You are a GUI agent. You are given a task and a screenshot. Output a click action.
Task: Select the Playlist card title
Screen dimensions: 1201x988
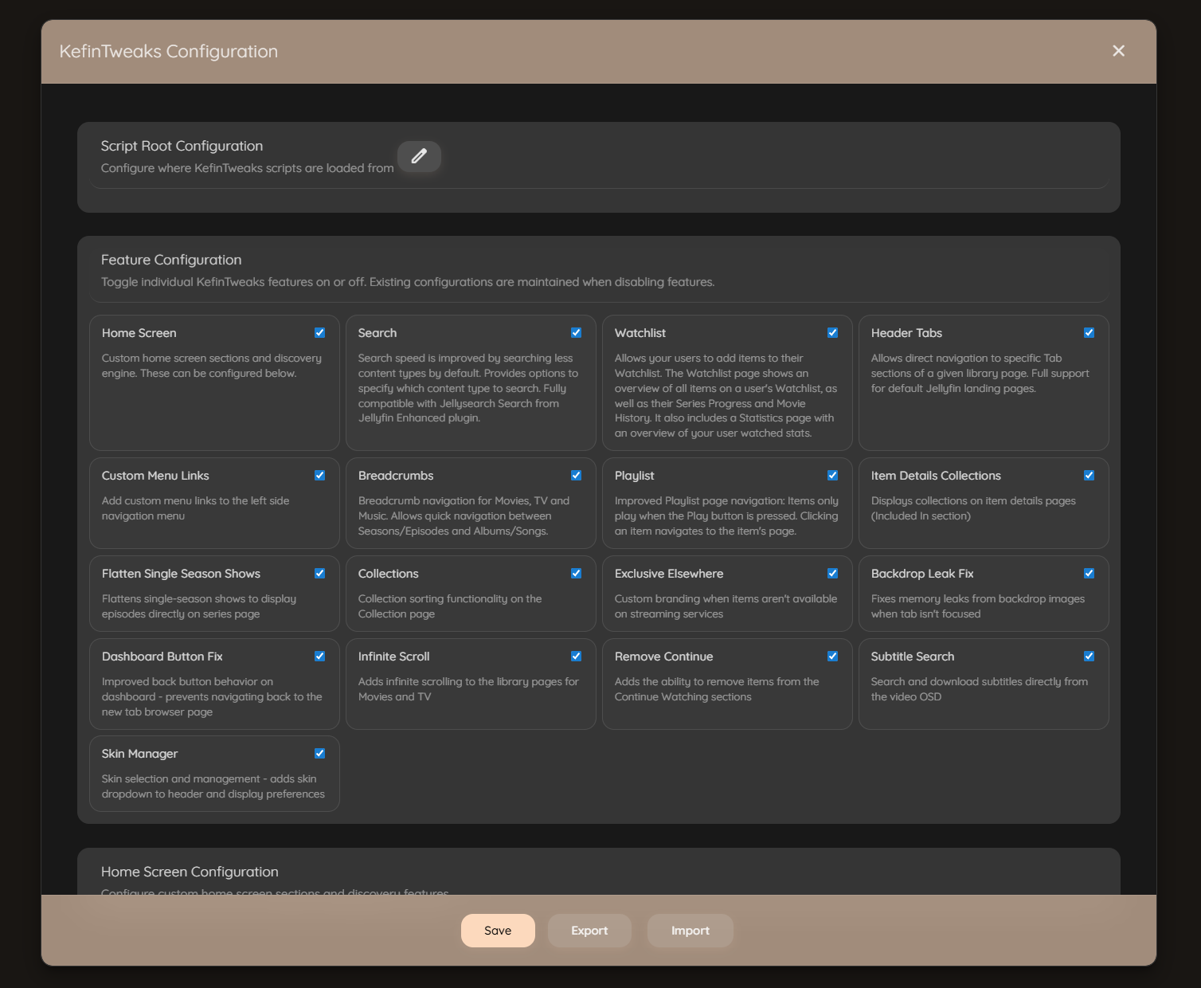click(x=635, y=476)
